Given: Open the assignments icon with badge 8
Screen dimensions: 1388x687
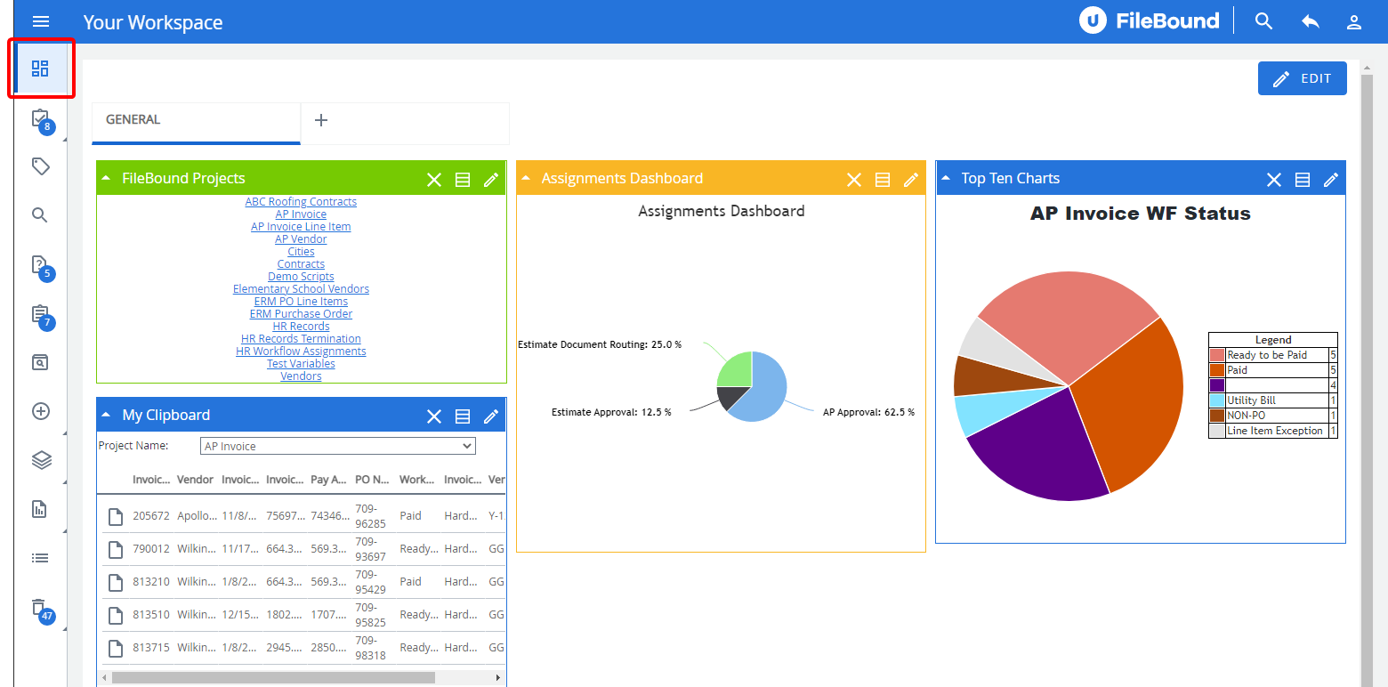Looking at the screenshot, I should coord(40,118).
